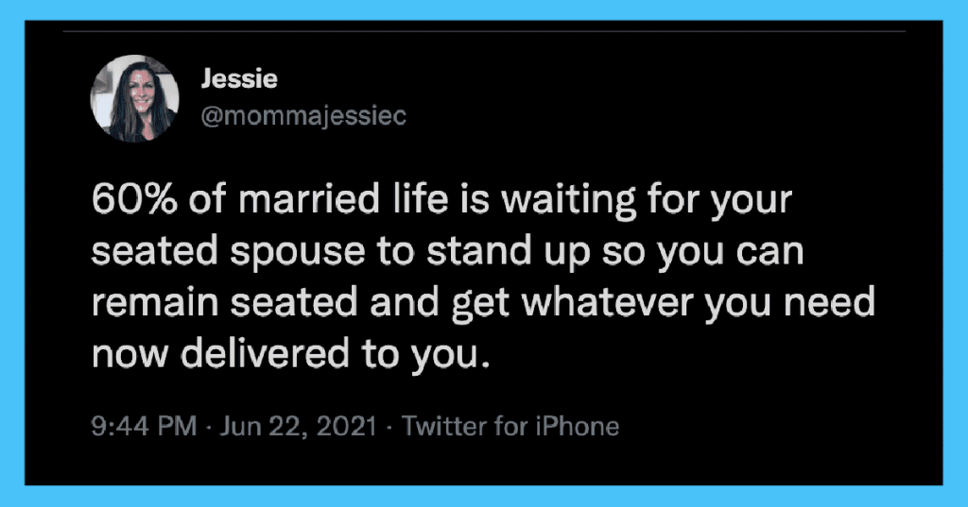Open the Twitter for iPhone source link

(x=510, y=426)
